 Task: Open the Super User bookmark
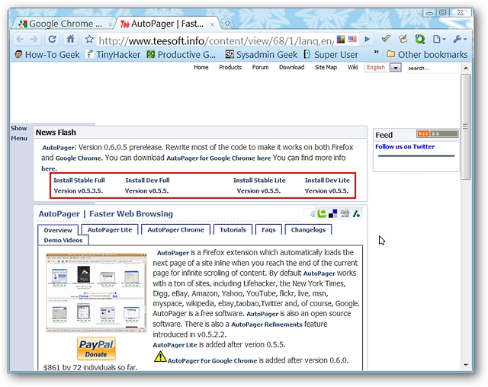tap(331, 55)
